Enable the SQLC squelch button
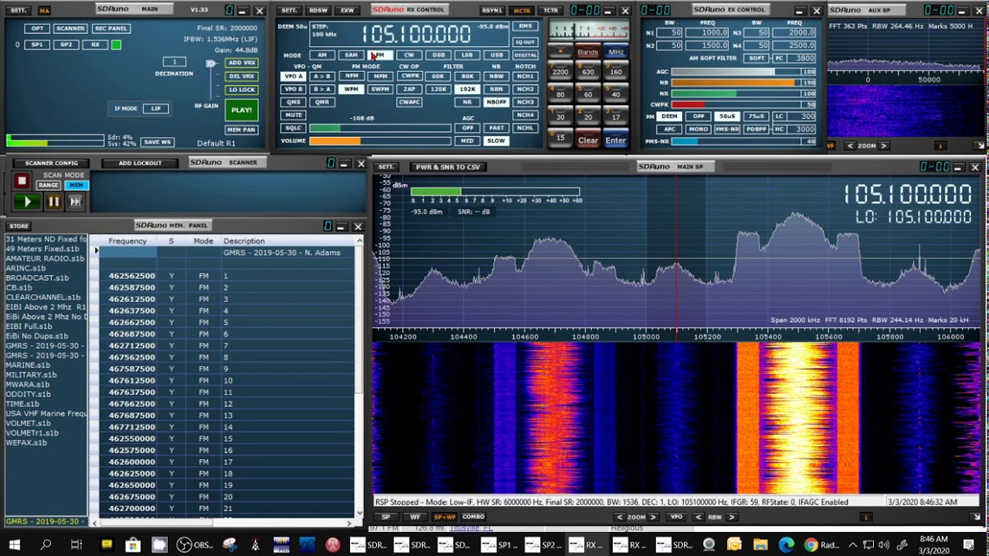Viewport: 989px width, 556px height. tap(294, 128)
